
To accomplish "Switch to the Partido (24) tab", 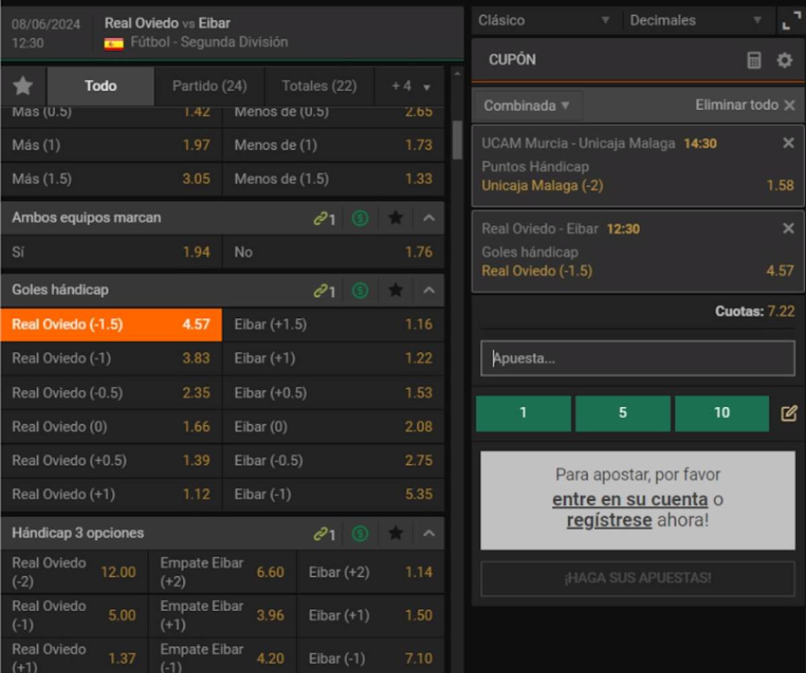I will coord(210,86).
